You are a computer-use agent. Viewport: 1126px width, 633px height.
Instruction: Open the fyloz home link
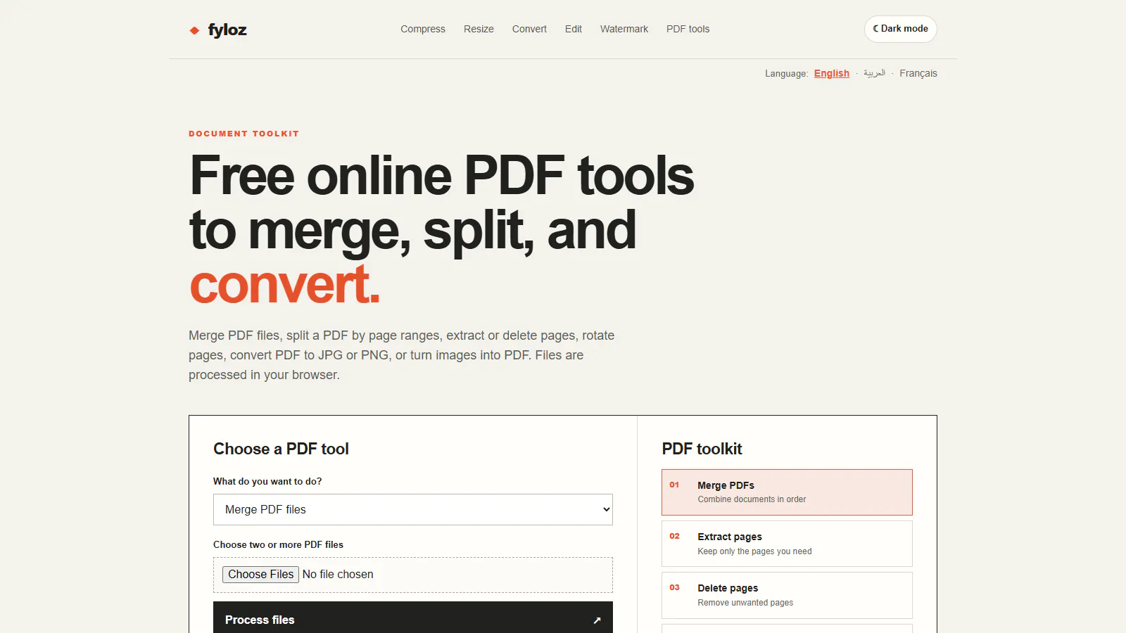pos(218,30)
